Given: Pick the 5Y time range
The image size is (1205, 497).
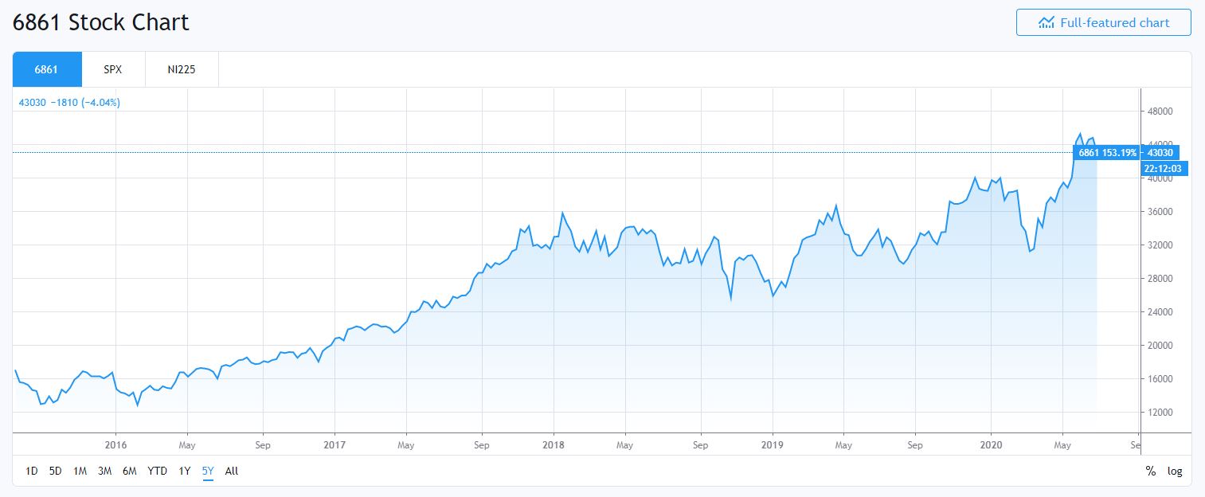Looking at the screenshot, I should pos(208,471).
